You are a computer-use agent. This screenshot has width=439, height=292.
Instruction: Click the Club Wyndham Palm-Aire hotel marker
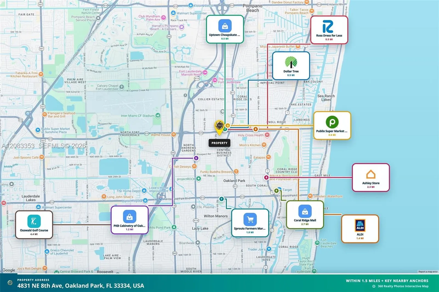coord(164,18)
